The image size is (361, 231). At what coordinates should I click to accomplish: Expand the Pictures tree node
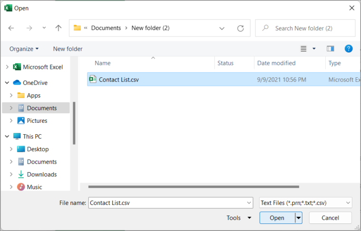click(11, 120)
